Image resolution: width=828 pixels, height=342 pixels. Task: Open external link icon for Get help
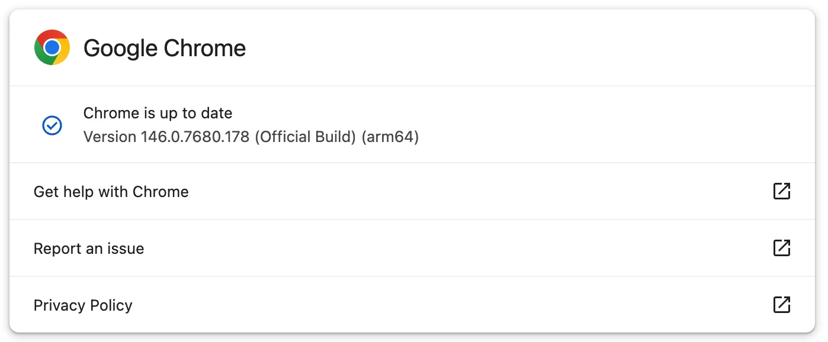(782, 191)
